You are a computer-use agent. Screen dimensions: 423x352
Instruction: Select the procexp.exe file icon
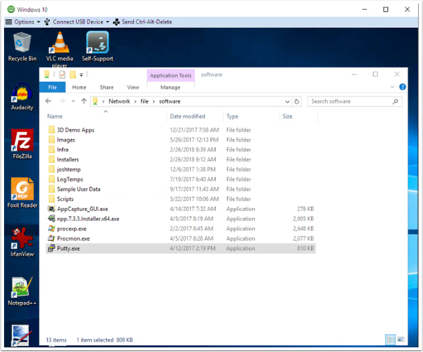coord(52,228)
